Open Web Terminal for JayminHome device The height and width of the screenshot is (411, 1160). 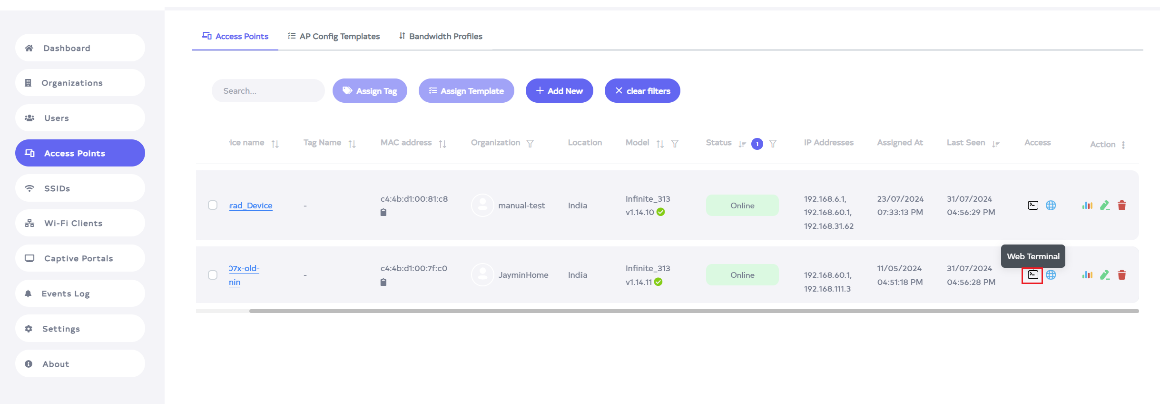[x=1032, y=275]
